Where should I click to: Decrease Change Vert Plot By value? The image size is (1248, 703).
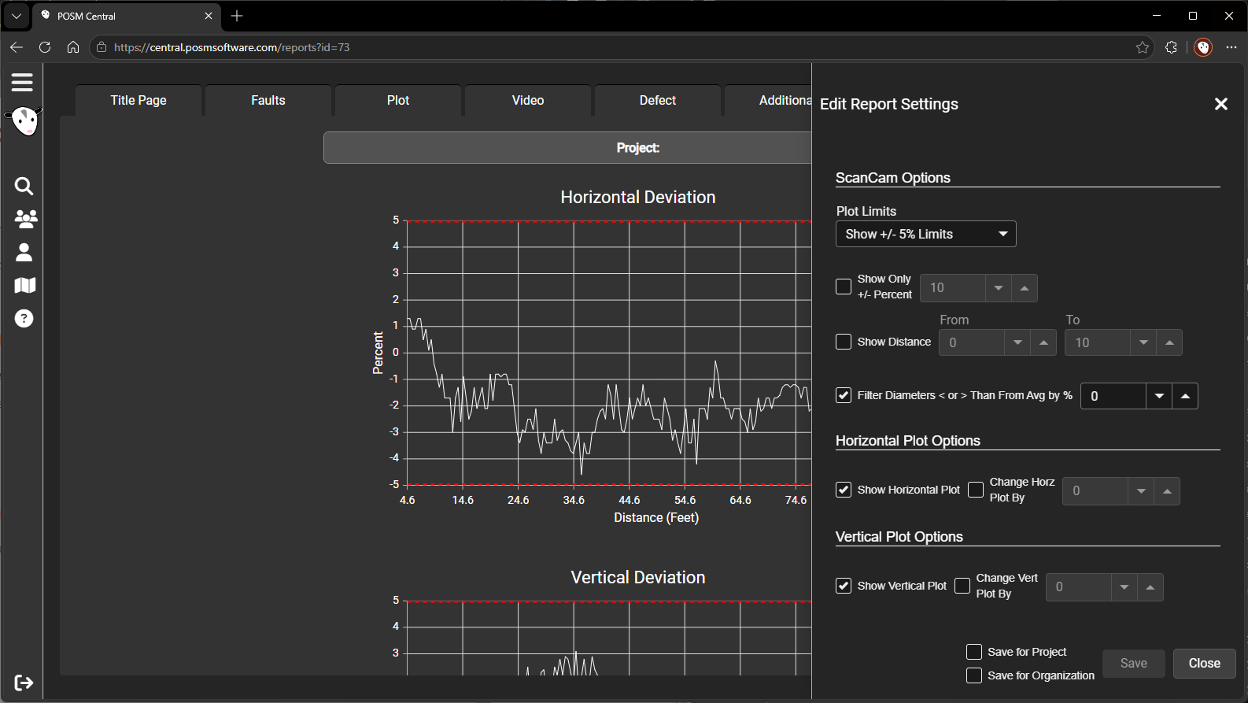click(x=1124, y=587)
